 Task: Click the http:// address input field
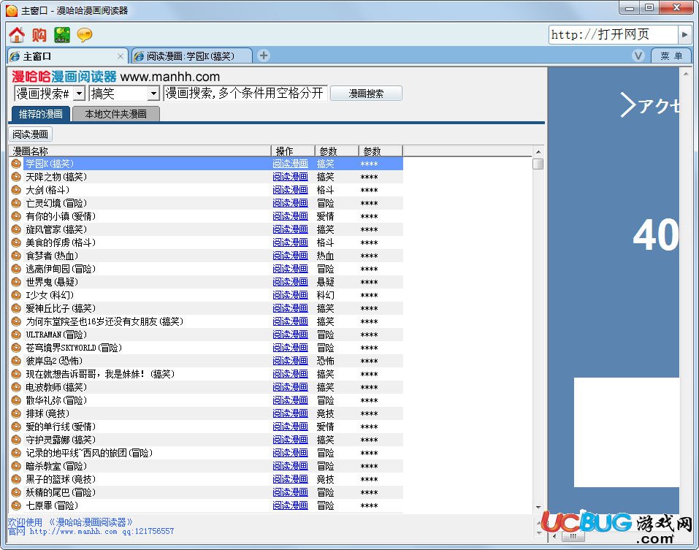click(614, 34)
